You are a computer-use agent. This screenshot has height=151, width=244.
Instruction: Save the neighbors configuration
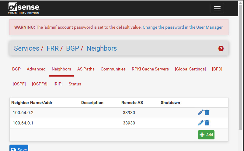coord(19,149)
